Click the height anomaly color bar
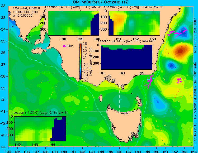 pos(81,61)
